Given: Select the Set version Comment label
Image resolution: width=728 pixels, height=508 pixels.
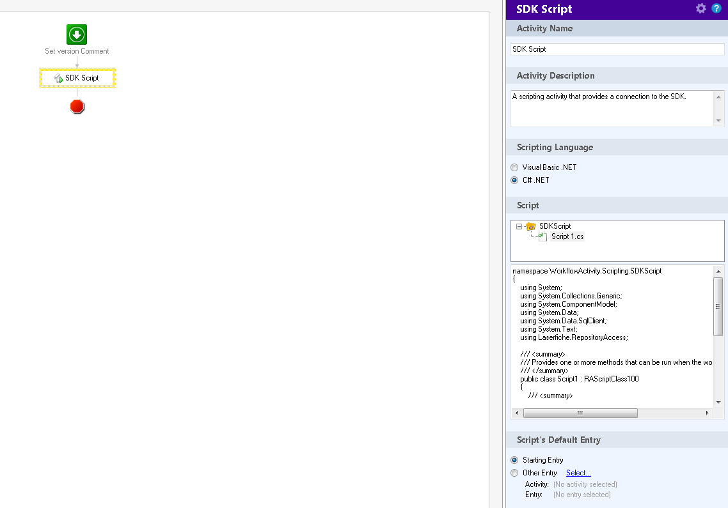Looking at the screenshot, I should [x=77, y=51].
